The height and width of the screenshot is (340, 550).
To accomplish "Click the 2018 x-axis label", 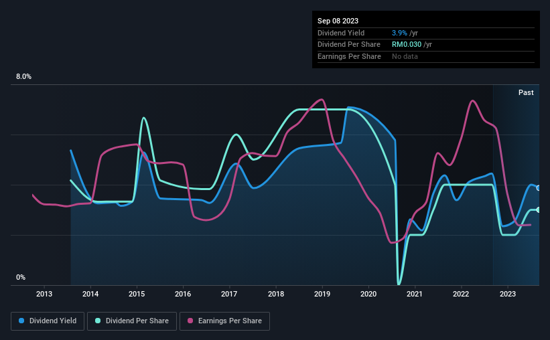I will point(276,294).
